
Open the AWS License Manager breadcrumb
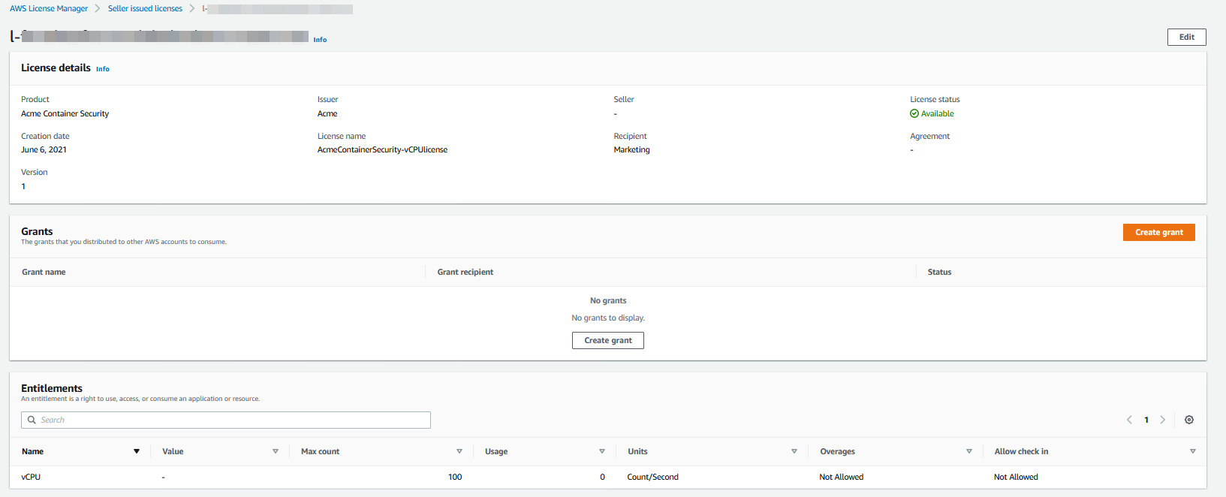[49, 8]
